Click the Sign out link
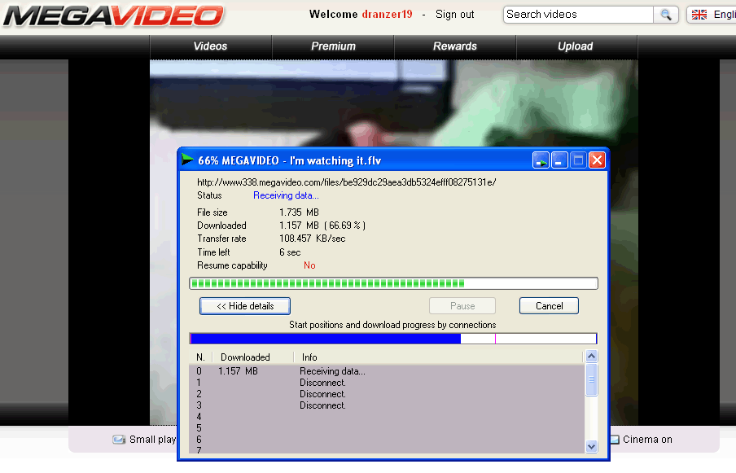 pos(454,15)
